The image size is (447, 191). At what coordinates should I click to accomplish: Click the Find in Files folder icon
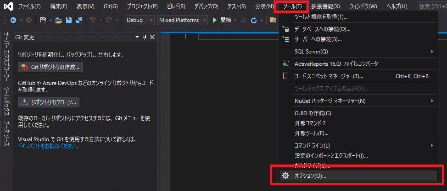coord(273,20)
